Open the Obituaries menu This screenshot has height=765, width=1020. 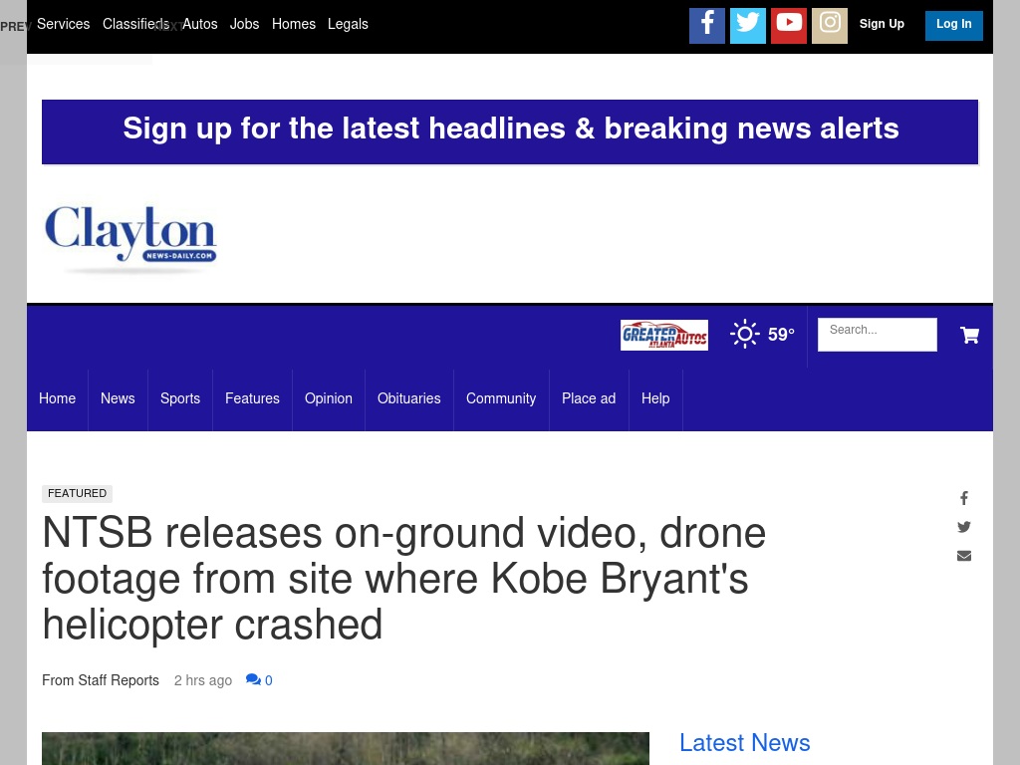click(x=409, y=398)
